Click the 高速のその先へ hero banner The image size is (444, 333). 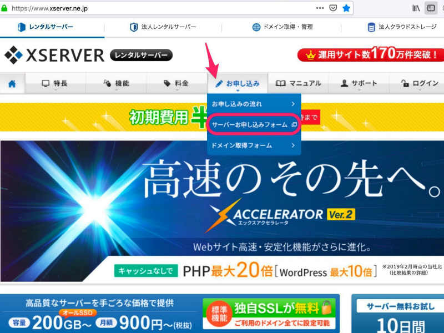click(222, 211)
